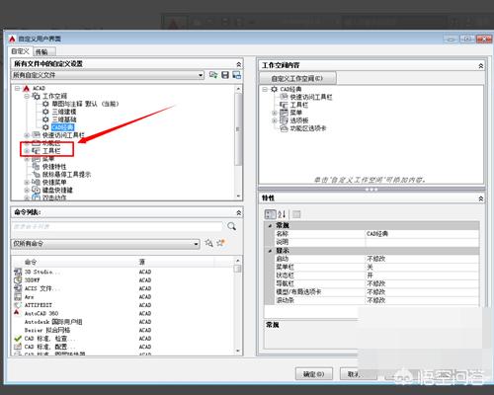The height and width of the screenshot is (395, 494).
Task: Click the AutoCAD 360 red logo icon
Action: 17,313
